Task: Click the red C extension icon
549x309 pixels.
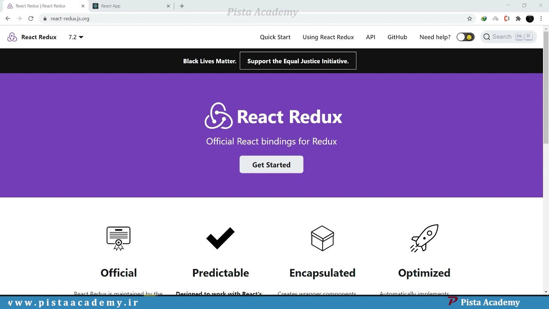Action: pyautogui.click(x=507, y=18)
